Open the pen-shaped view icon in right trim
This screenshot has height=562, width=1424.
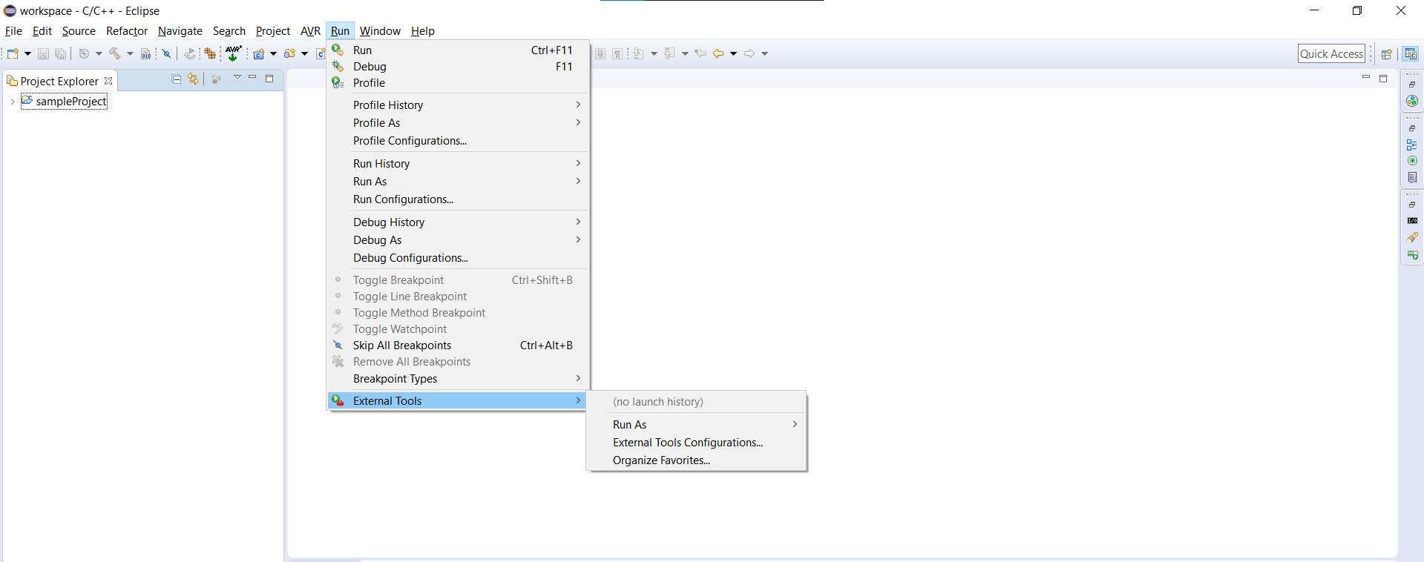(x=1412, y=237)
